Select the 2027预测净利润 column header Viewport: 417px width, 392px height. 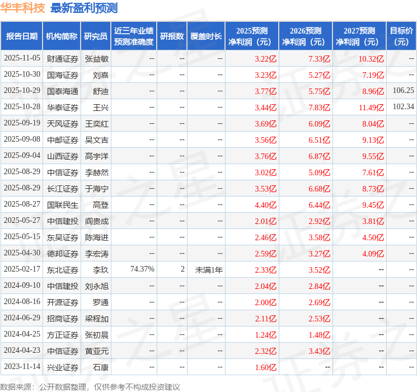pyautogui.click(x=359, y=36)
